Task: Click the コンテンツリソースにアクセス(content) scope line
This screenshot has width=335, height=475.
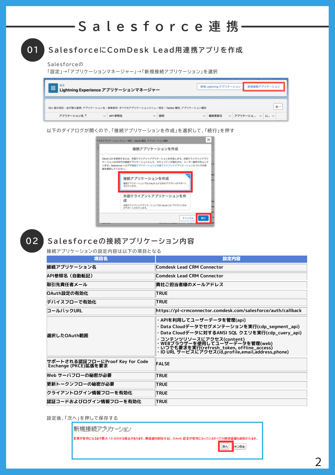Action: click(201, 339)
